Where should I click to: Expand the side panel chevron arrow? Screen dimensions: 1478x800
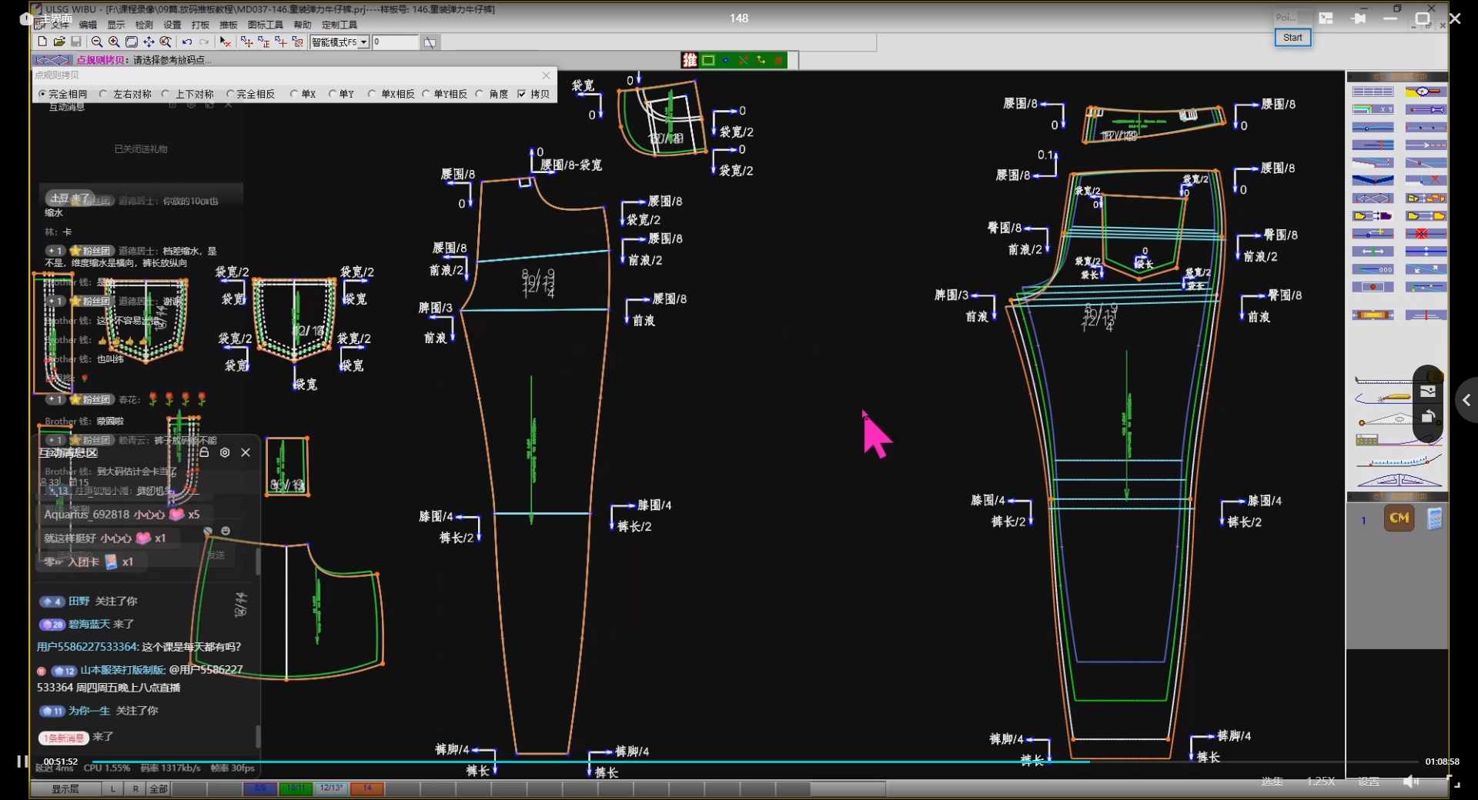1467,400
